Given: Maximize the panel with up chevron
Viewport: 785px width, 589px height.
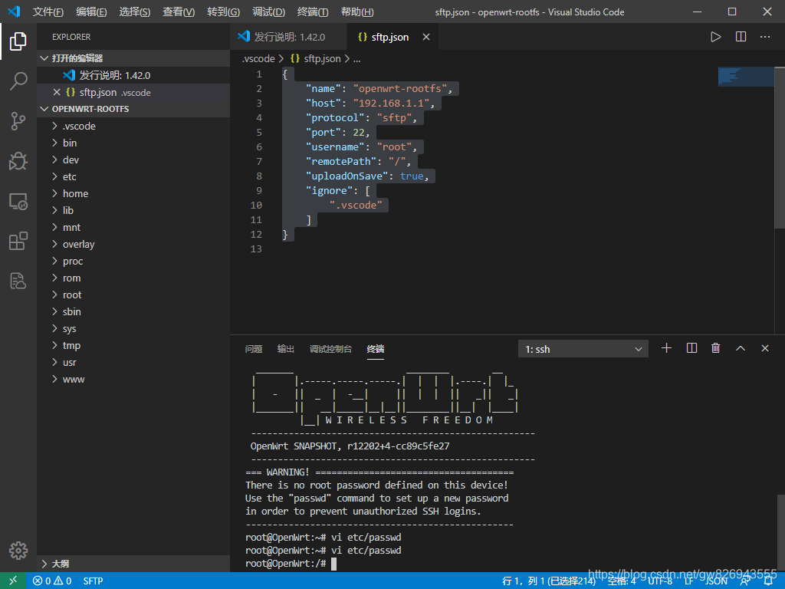Looking at the screenshot, I should click(x=741, y=348).
